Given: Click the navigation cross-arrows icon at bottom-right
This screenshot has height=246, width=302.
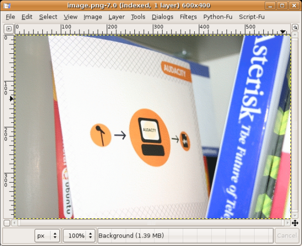Looking at the screenshot, I should (295, 223).
